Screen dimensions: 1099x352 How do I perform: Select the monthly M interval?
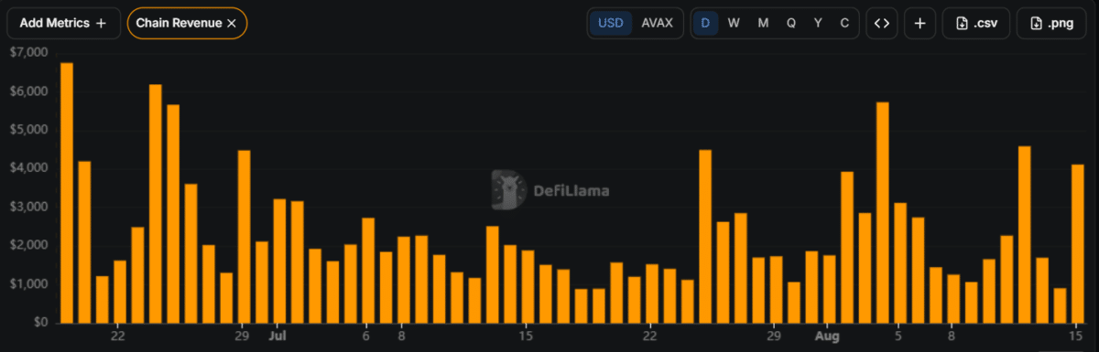[x=763, y=23]
